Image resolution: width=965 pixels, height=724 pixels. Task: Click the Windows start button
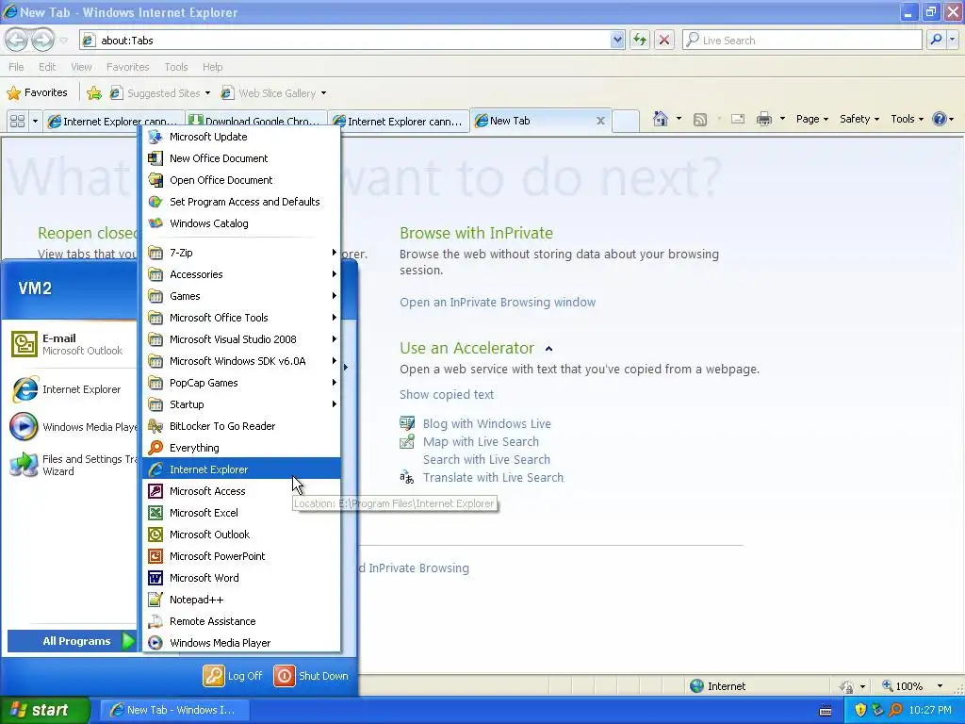44,710
